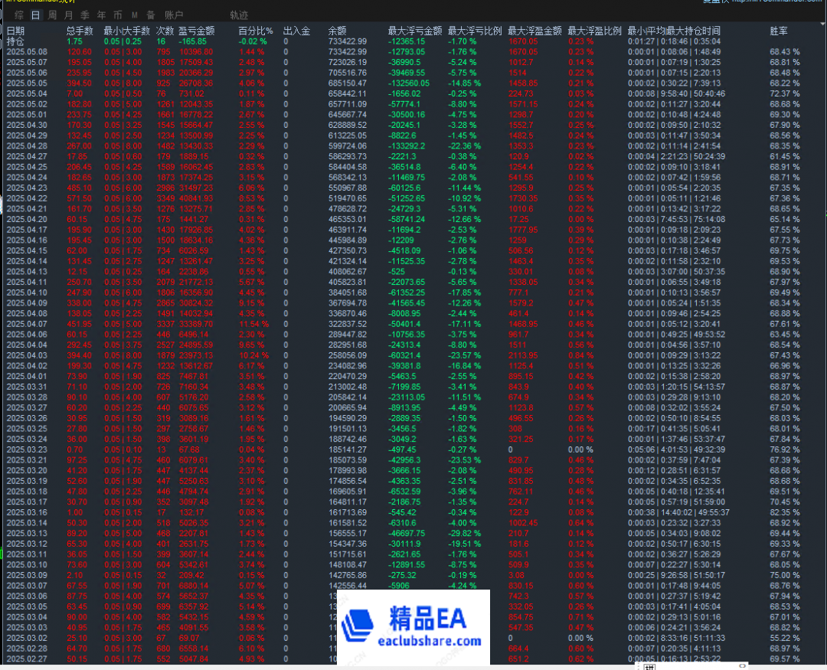Select the 月 (monthly) tab
Image resolution: width=827 pixels, height=670 pixels.
[69, 15]
